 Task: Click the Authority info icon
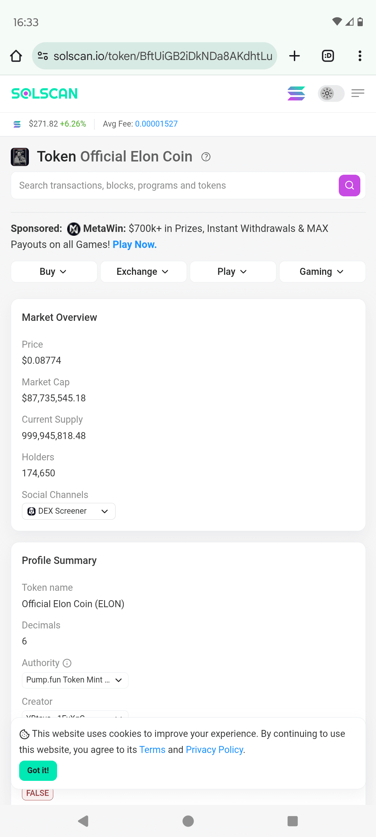click(x=67, y=663)
